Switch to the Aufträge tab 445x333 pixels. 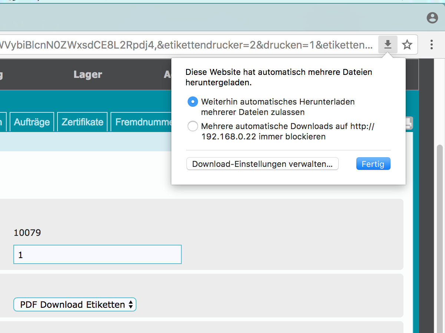click(32, 122)
